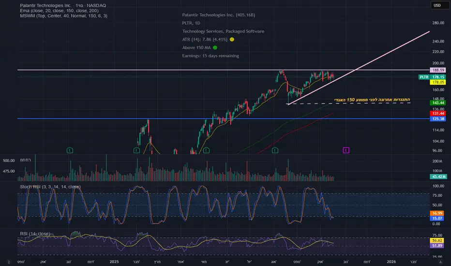Expand the Ema indicator legend
Screen dimensions: 451x266
pos(59,11)
